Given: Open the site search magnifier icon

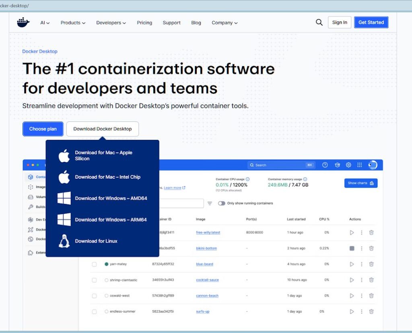Looking at the screenshot, I should coord(319,22).
